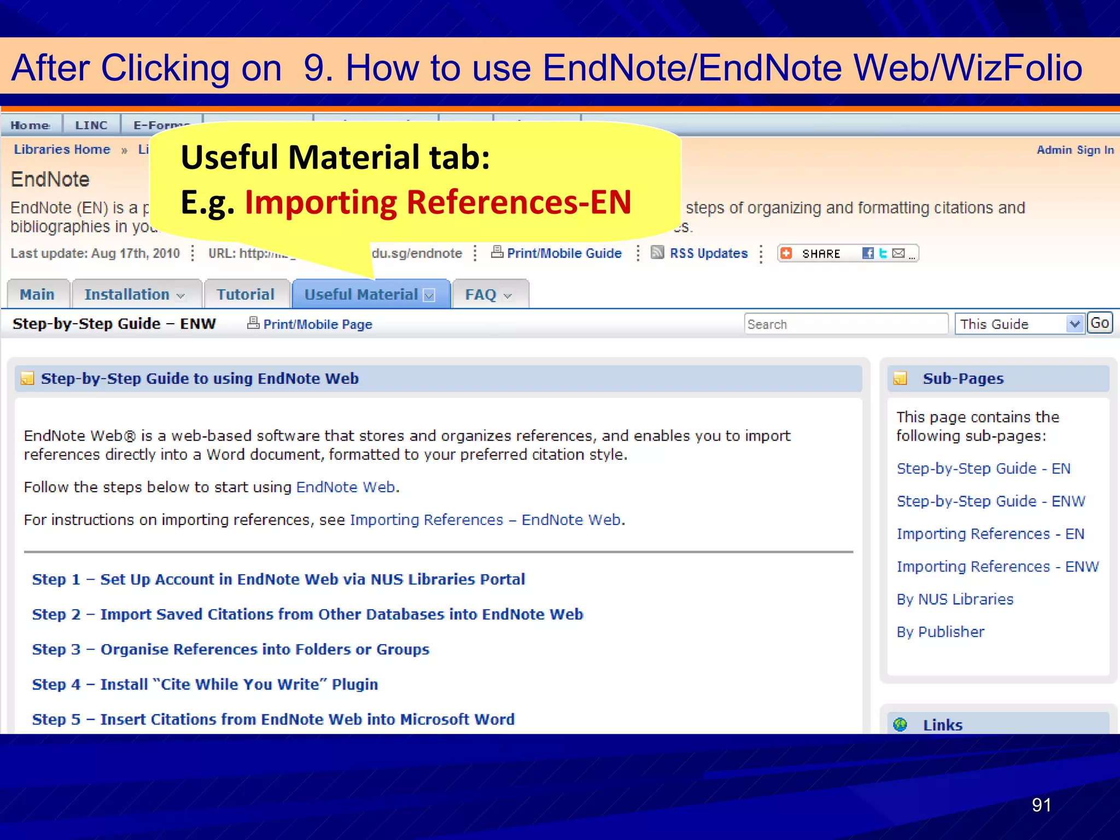Click the EndNote guide title
The image size is (1120, 840).
pos(50,179)
